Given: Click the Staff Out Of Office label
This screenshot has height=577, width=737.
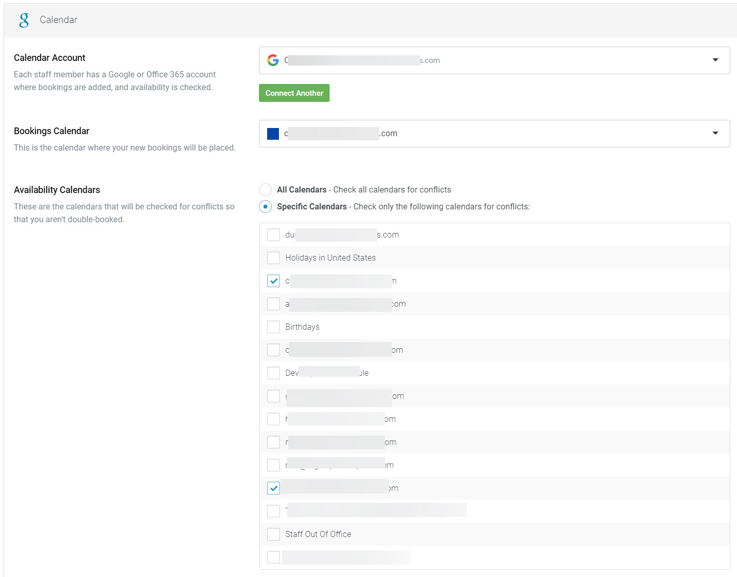Looking at the screenshot, I should [x=318, y=535].
